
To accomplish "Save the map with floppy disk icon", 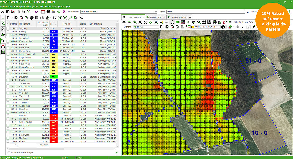I will click(x=209, y=22).
